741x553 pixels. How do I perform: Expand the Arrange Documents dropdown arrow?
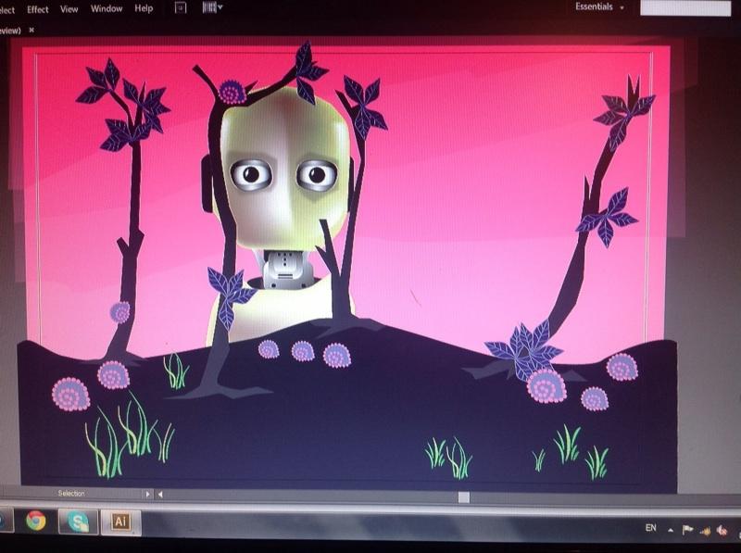[220, 8]
